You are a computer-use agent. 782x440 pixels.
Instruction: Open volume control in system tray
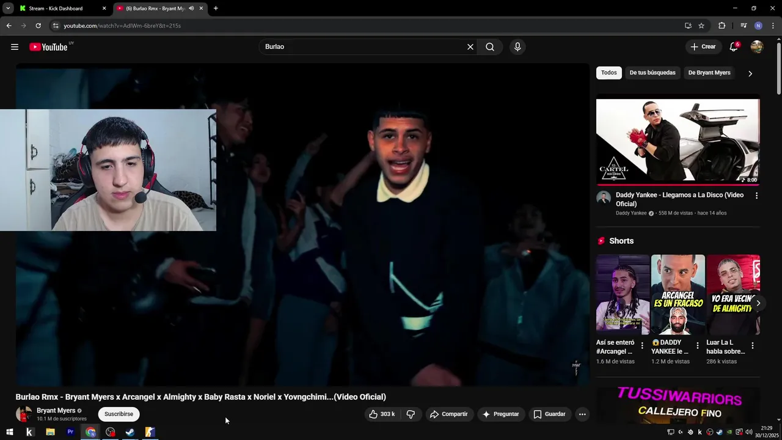click(x=749, y=432)
